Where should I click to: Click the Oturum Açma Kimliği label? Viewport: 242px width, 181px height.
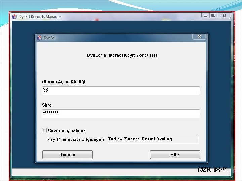point(64,82)
